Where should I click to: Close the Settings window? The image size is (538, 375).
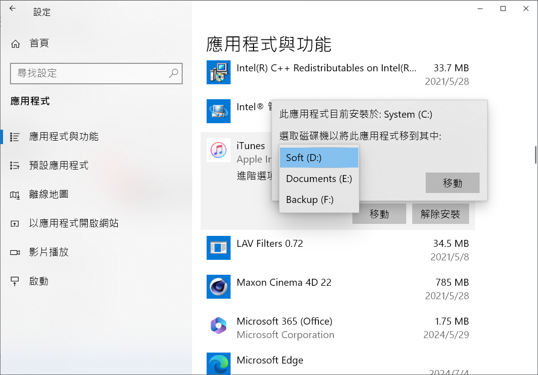coord(526,8)
